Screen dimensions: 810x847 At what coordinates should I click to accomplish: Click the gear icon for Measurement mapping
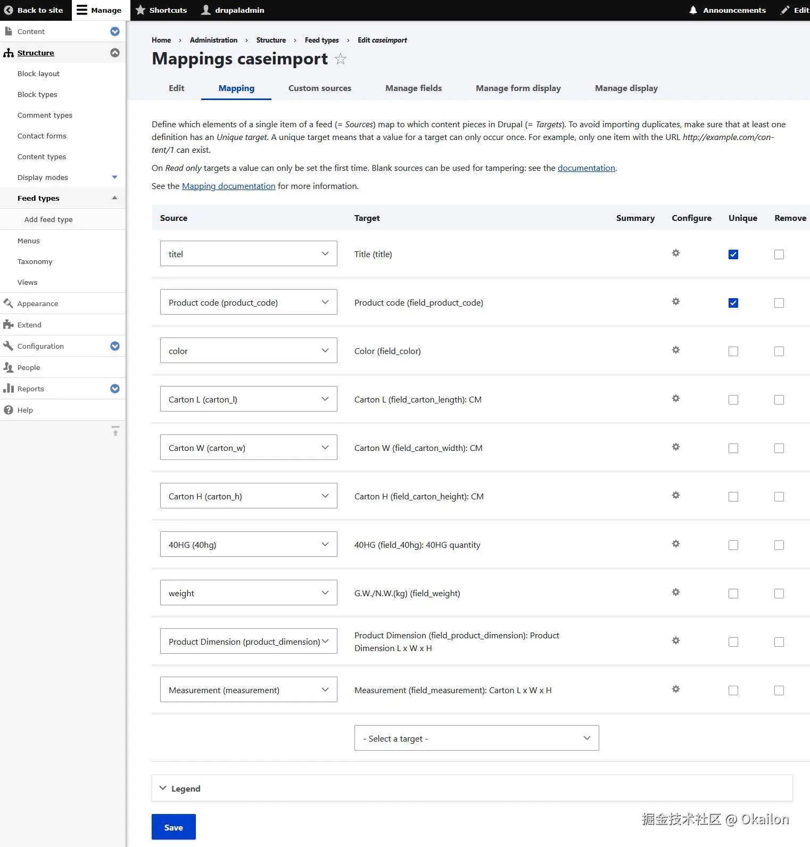(675, 689)
